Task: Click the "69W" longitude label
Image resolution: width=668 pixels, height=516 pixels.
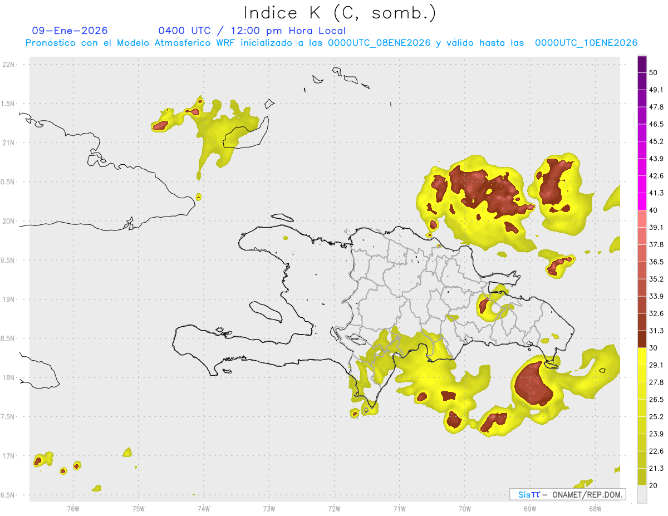Action: pos(530,508)
